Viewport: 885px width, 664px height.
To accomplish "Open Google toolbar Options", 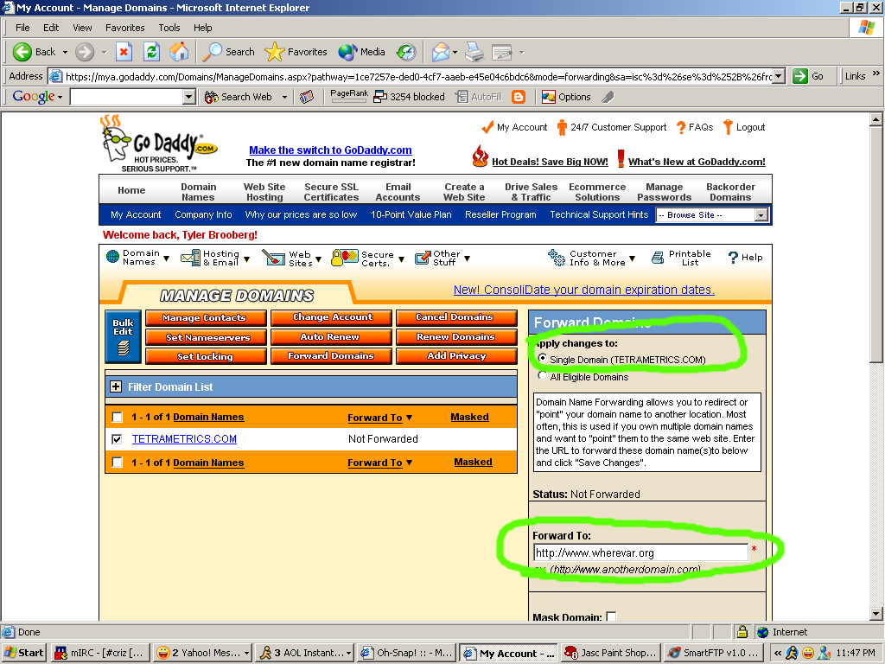I will pyautogui.click(x=566, y=97).
